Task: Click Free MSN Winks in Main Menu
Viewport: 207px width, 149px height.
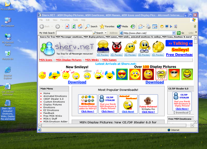Action: [x=53, y=116]
